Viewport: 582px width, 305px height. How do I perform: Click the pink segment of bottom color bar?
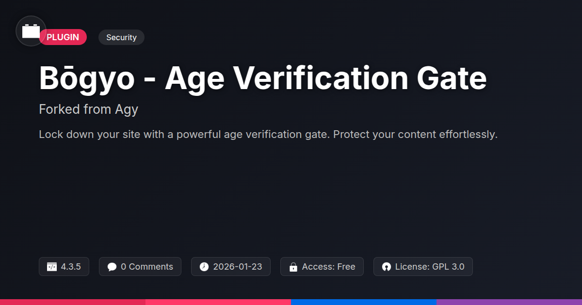[218, 302]
